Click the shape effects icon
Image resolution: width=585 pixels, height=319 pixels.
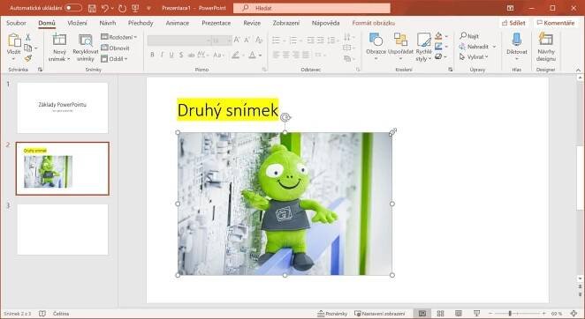pyautogui.click(x=438, y=56)
